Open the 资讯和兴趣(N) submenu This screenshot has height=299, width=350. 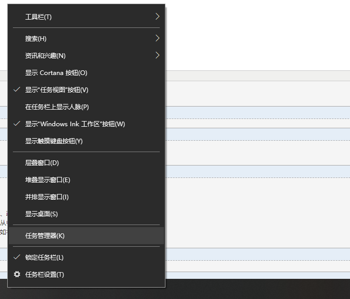point(86,55)
